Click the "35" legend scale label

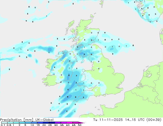62,125
